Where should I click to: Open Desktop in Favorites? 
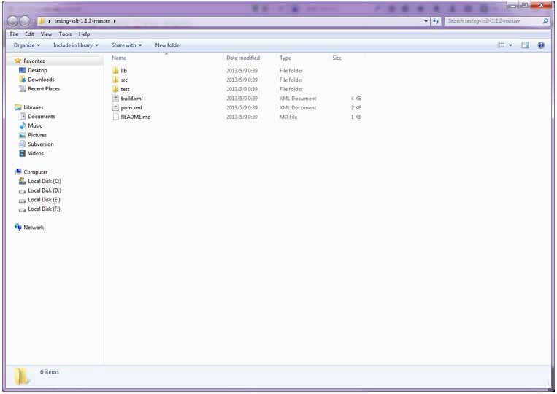(x=37, y=70)
